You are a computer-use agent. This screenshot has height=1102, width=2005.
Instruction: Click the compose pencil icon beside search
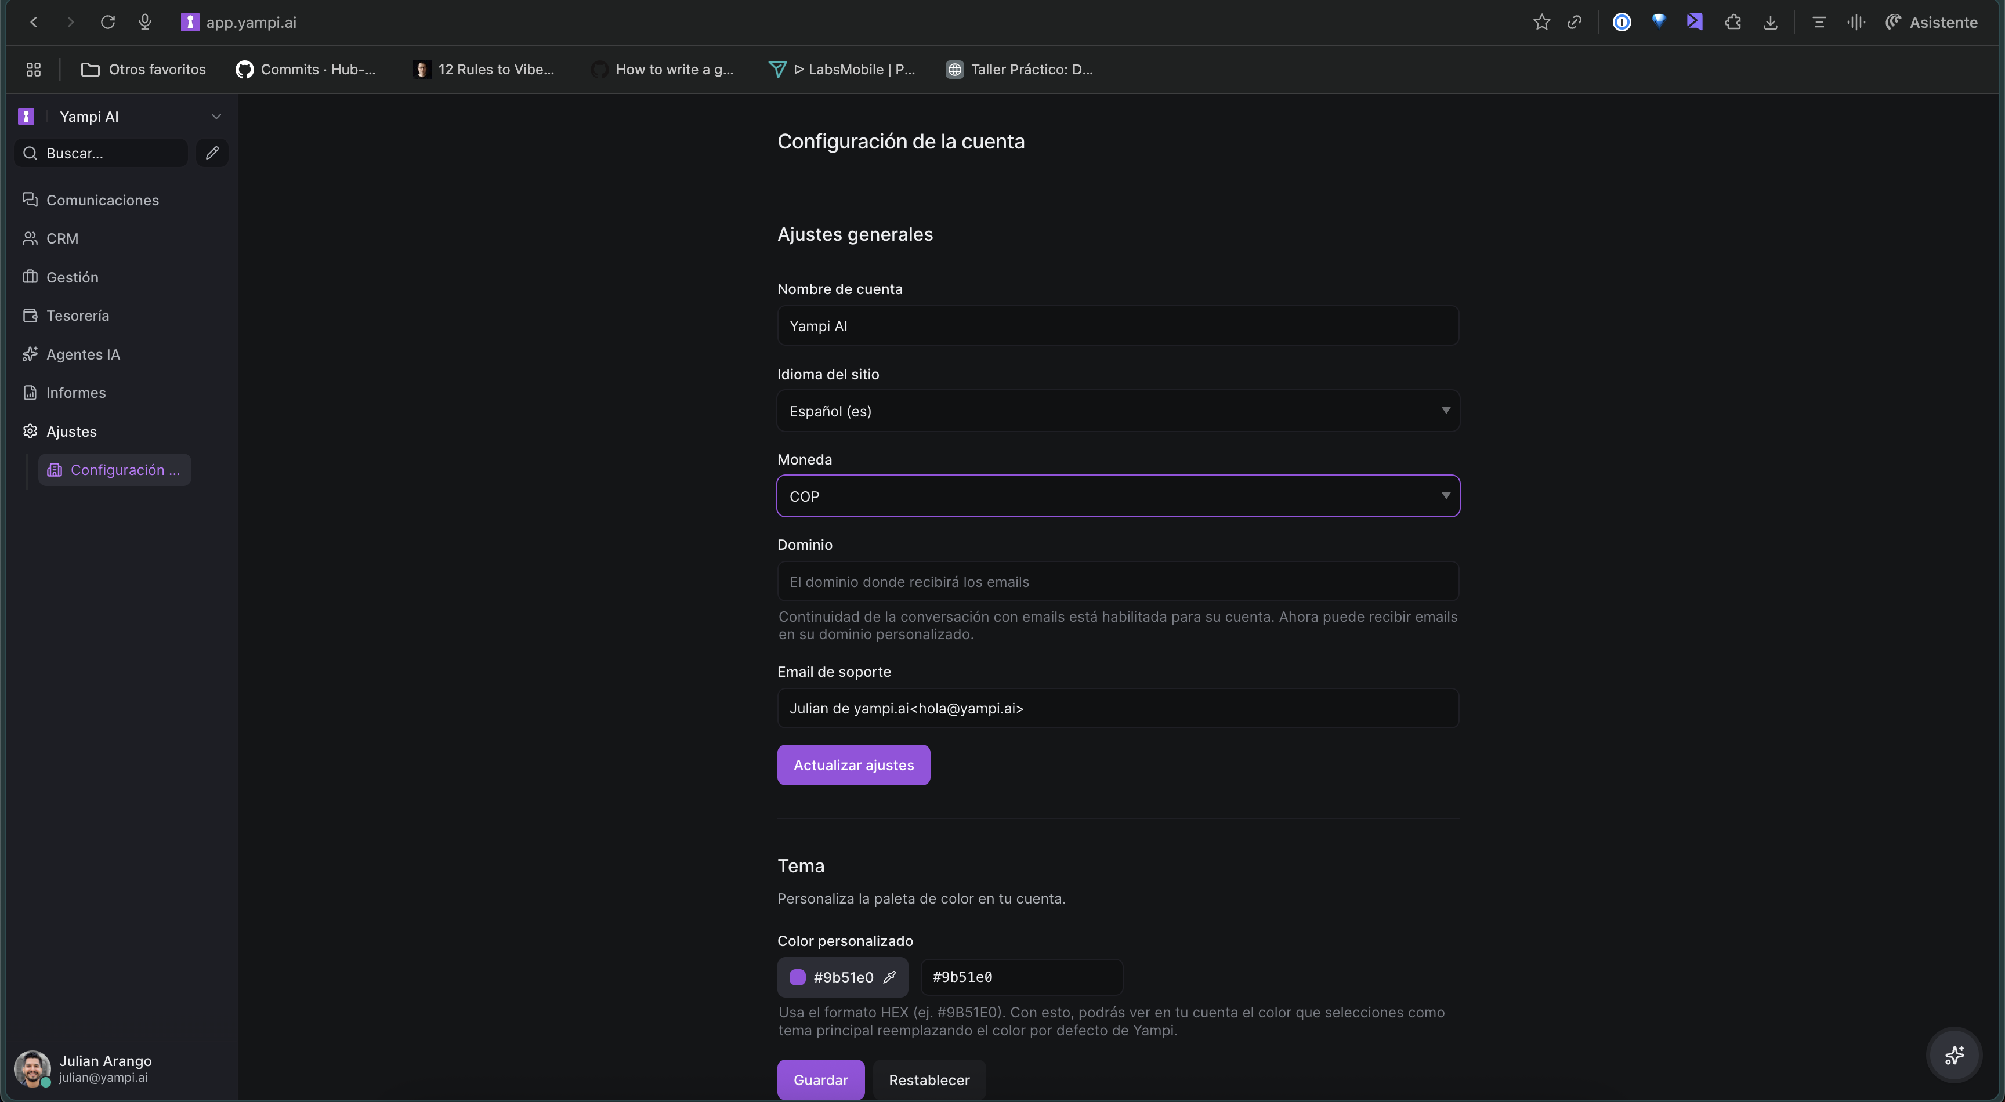(212, 153)
